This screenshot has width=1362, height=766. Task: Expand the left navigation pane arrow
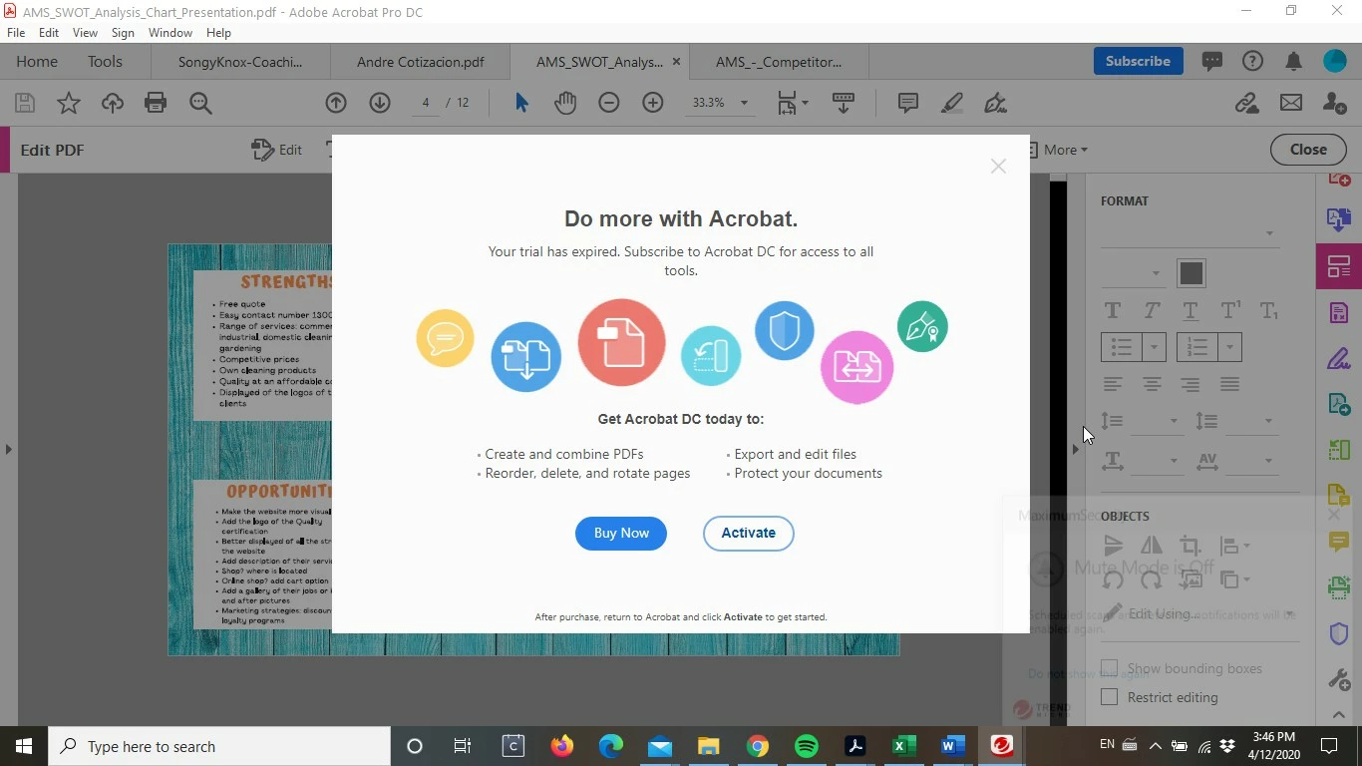coord(8,449)
